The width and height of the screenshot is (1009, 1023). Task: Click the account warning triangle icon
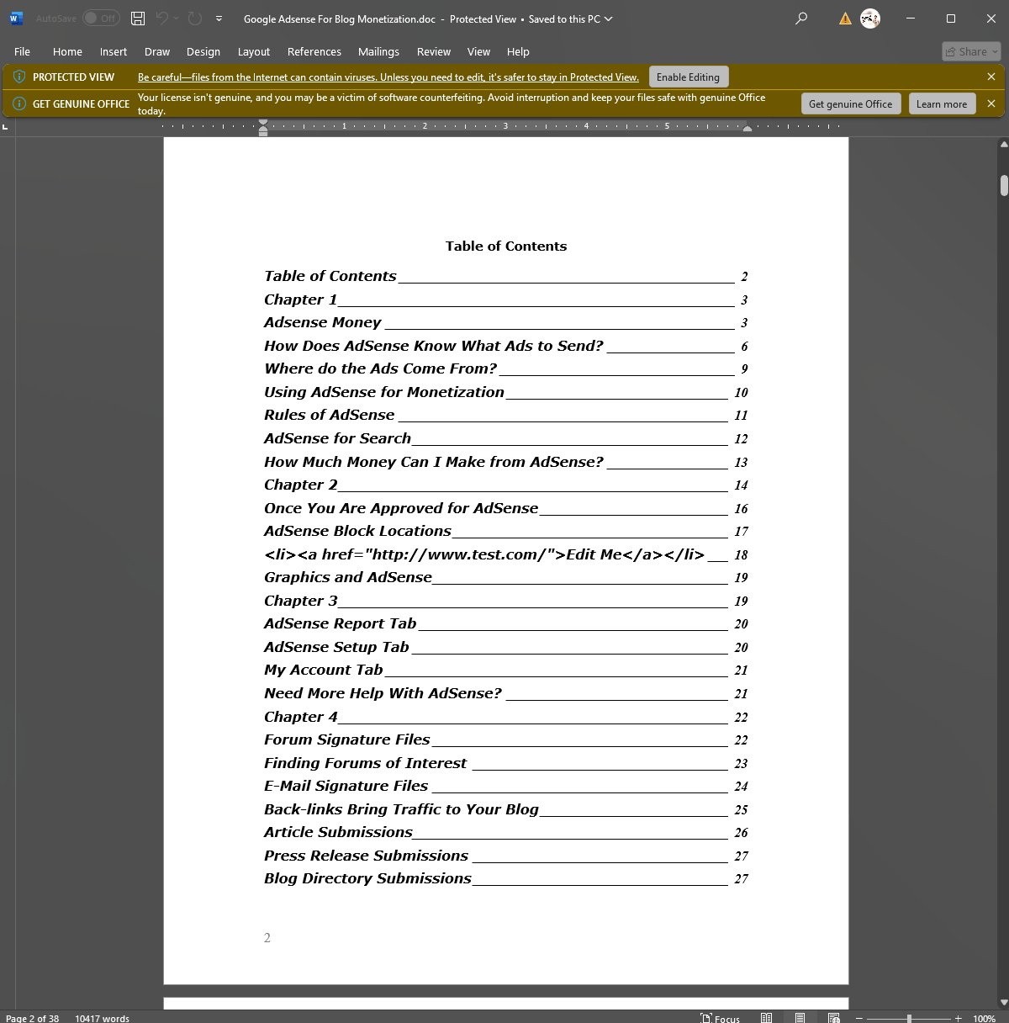click(845, 19)
